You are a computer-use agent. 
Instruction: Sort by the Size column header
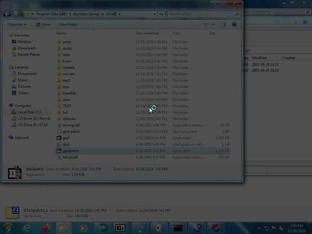(212, 33)
